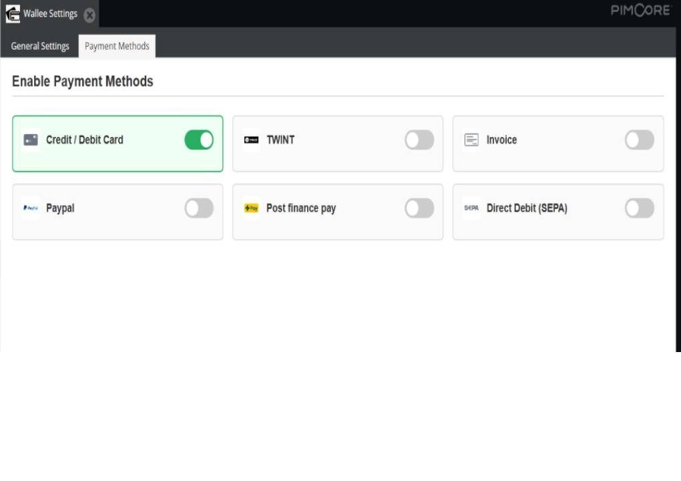This screenshot has width=681, height=481.
Task: Click the Post finance pay icon
Action: 252,208
